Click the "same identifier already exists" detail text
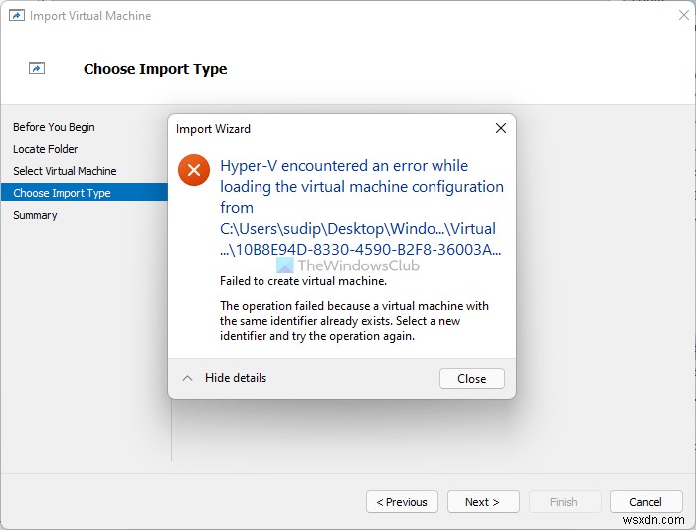The height and width of the screenshot is (530, 696). tap(354, 321)
